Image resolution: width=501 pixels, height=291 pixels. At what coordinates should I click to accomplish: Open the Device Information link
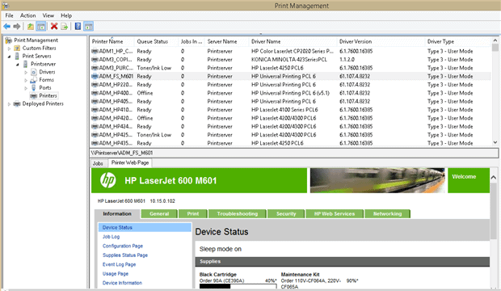pyautogui.click(x=122, y=283)
